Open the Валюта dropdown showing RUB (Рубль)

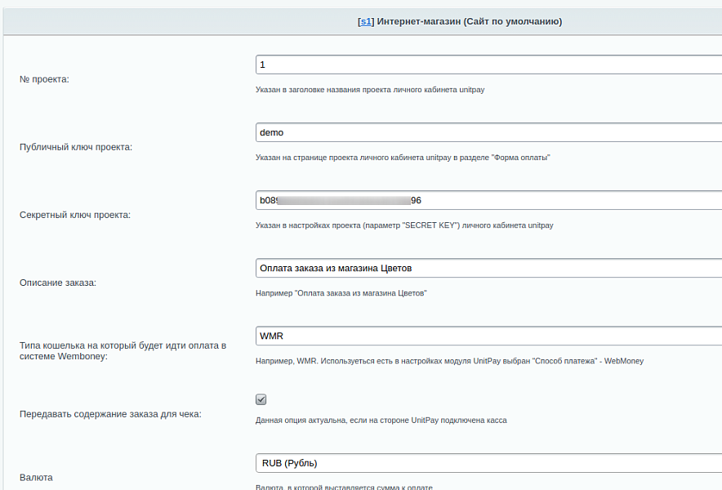pyautogui.click(x=488, y=463)
